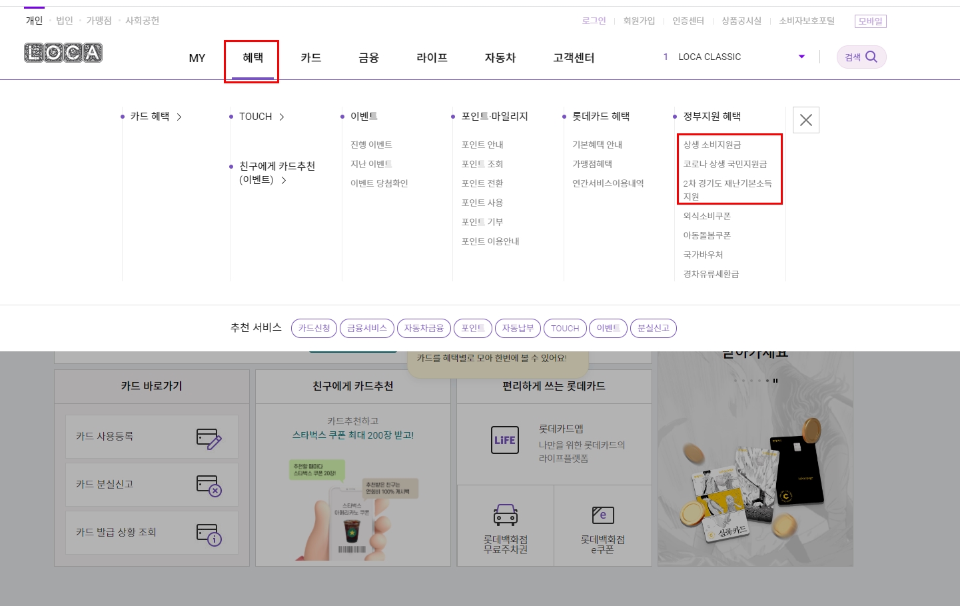This screenshot has height=606, width=960.
Task: Pause the card banner slideshow
Action: pyautogui.click(x=775, y=381)
